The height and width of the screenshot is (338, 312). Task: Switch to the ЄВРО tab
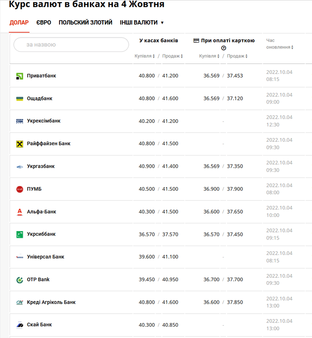point(44,22)
